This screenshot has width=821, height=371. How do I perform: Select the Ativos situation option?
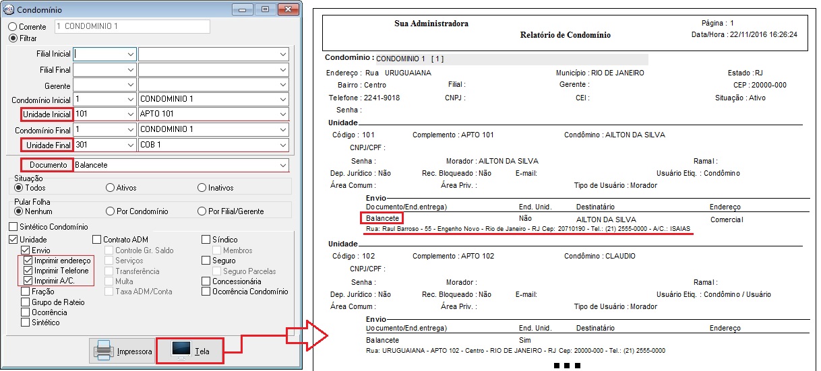tap(111, 188)
